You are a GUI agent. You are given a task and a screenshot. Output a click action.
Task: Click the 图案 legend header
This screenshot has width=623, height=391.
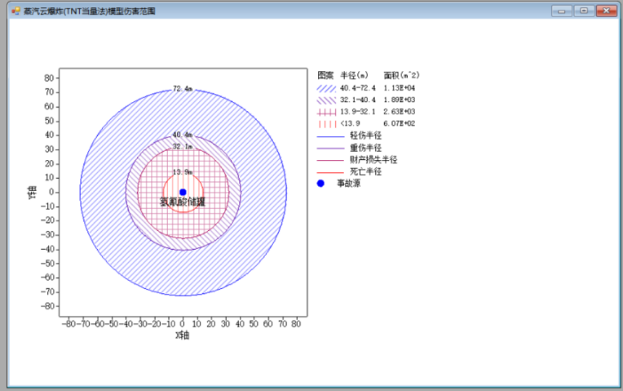pos(325,76)
